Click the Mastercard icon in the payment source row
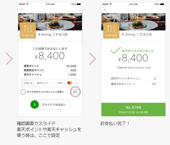The height and width of the screenshot is (145, 170). pos(70,83)
